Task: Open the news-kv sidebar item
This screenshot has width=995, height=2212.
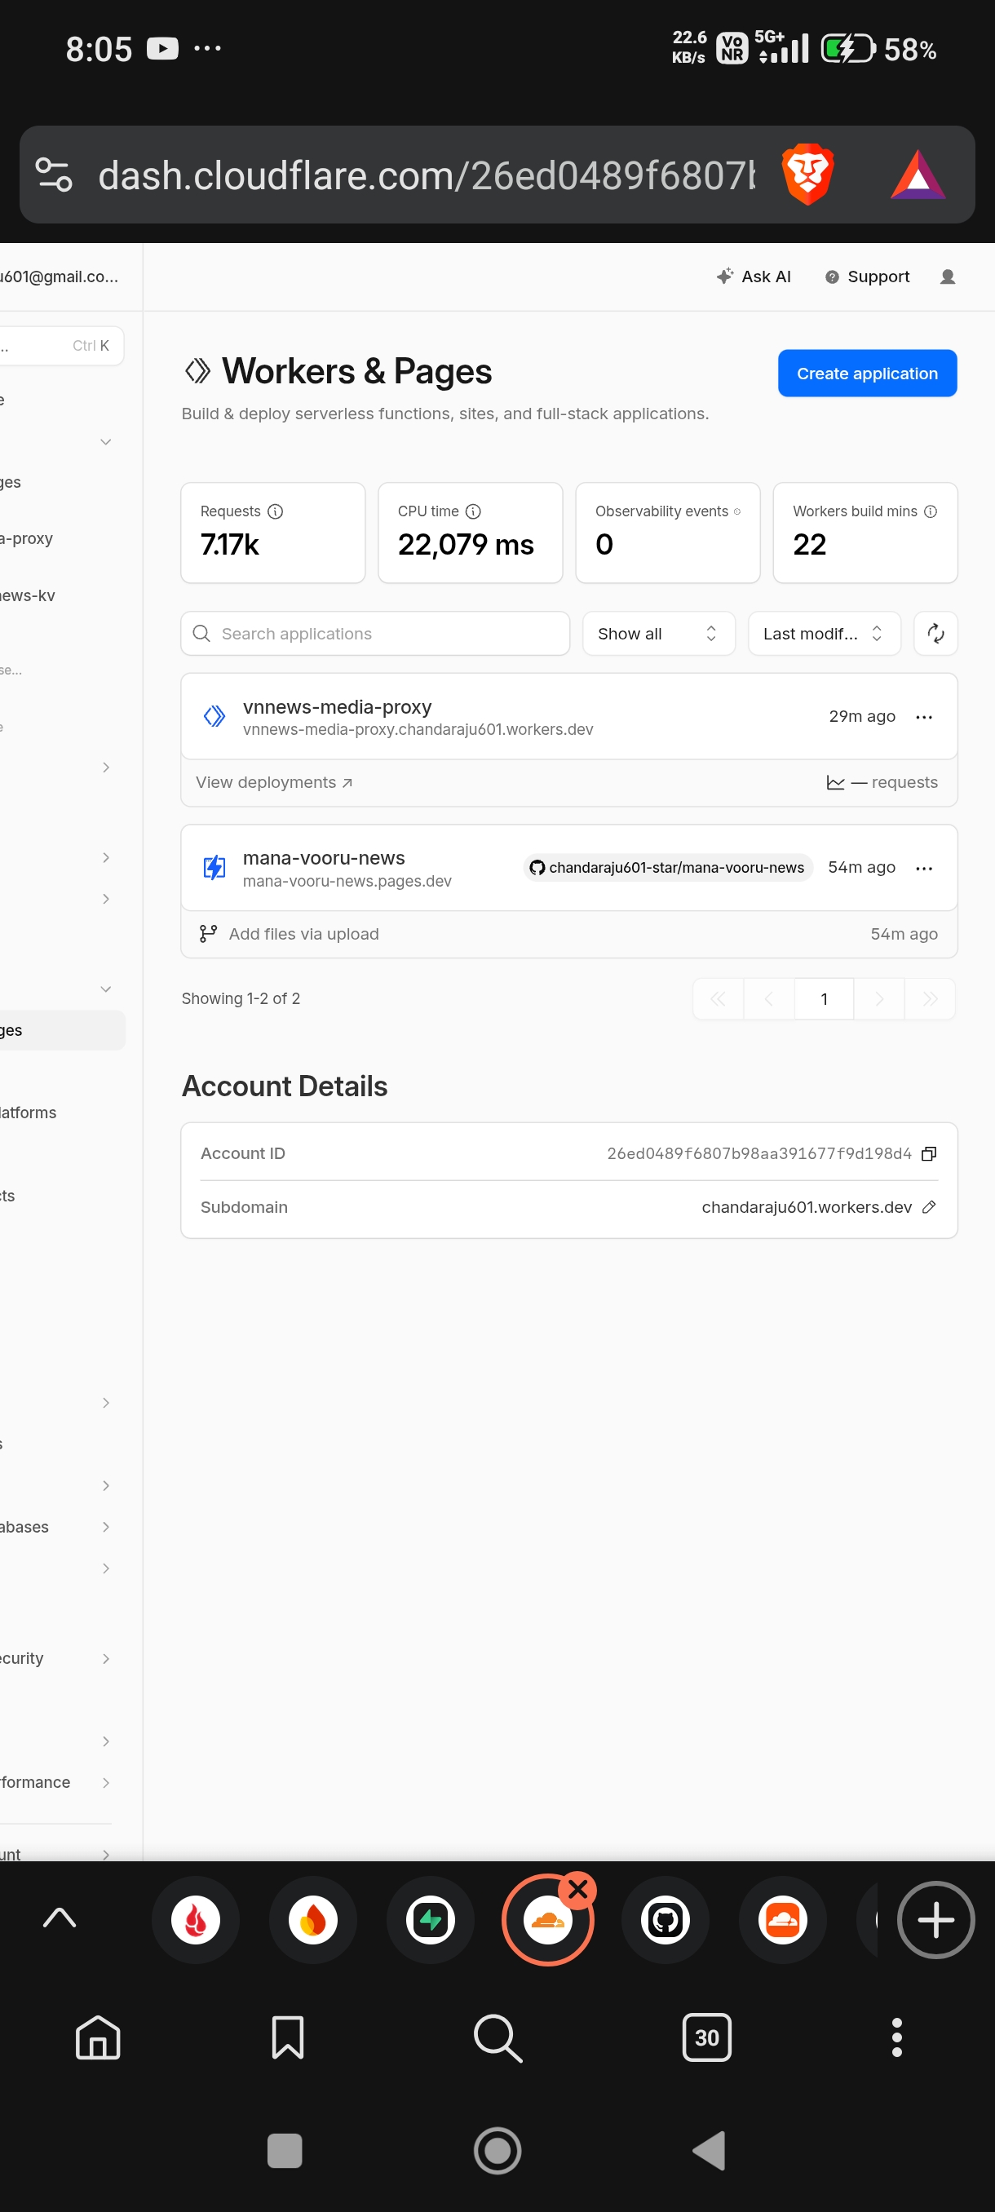Action: 29,595
